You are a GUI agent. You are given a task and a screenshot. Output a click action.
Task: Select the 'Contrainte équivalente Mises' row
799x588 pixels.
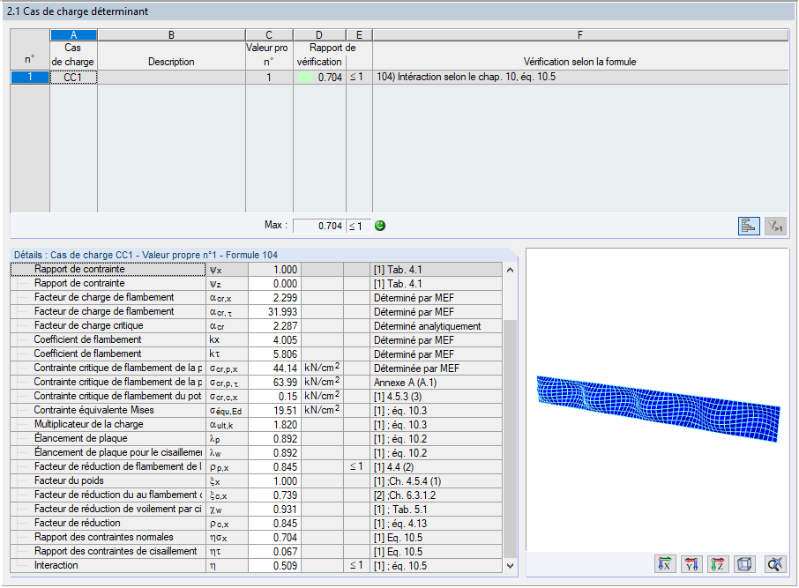[257, 410]
